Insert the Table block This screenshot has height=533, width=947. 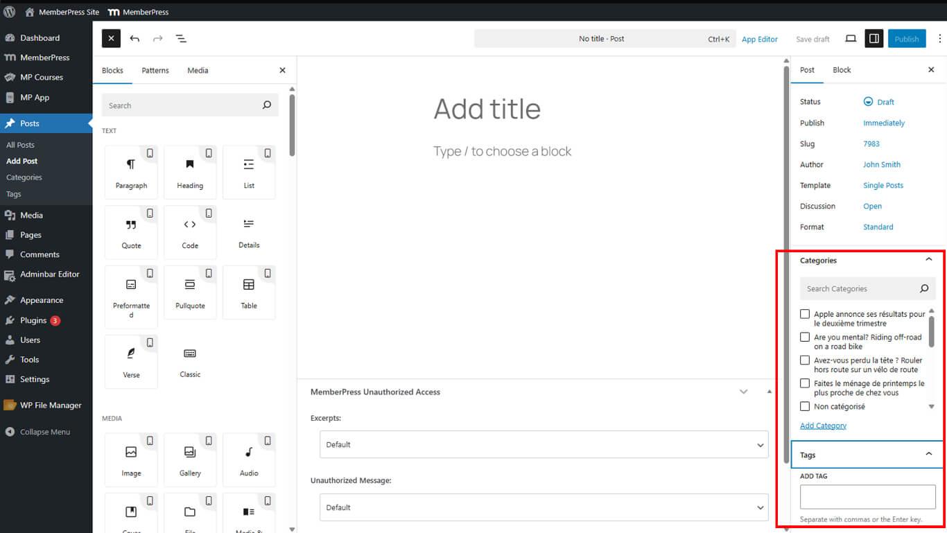tap(249, 292)
